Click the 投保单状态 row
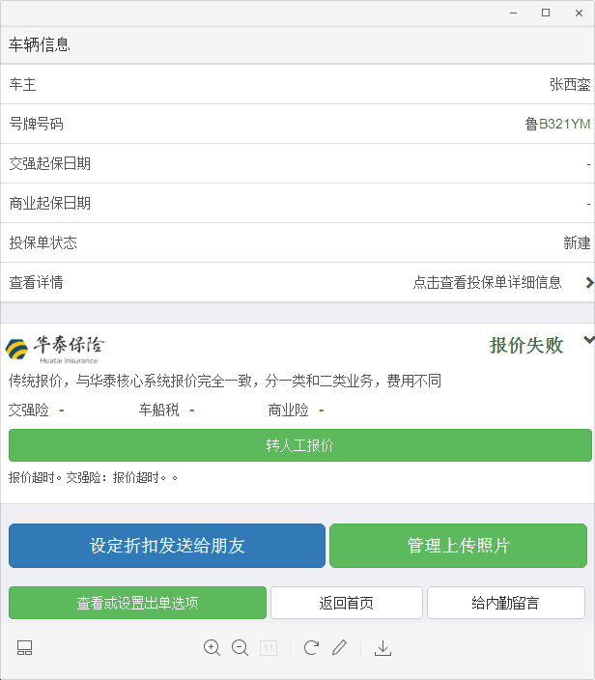595x680 pixels. 297,242
